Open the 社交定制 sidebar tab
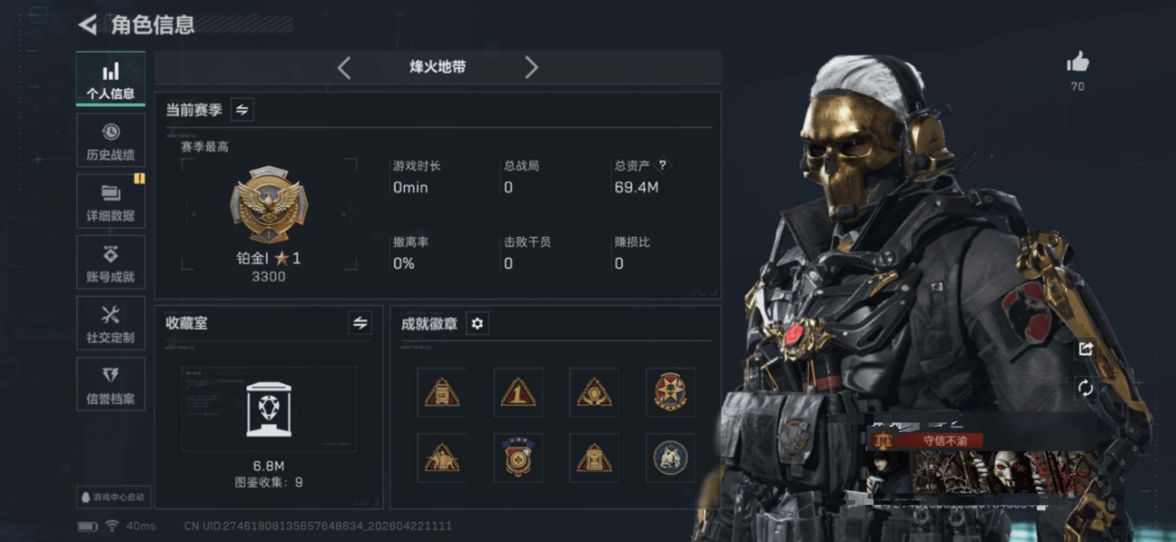Viewport: 1176px width, 542px height. pos(111,323)
